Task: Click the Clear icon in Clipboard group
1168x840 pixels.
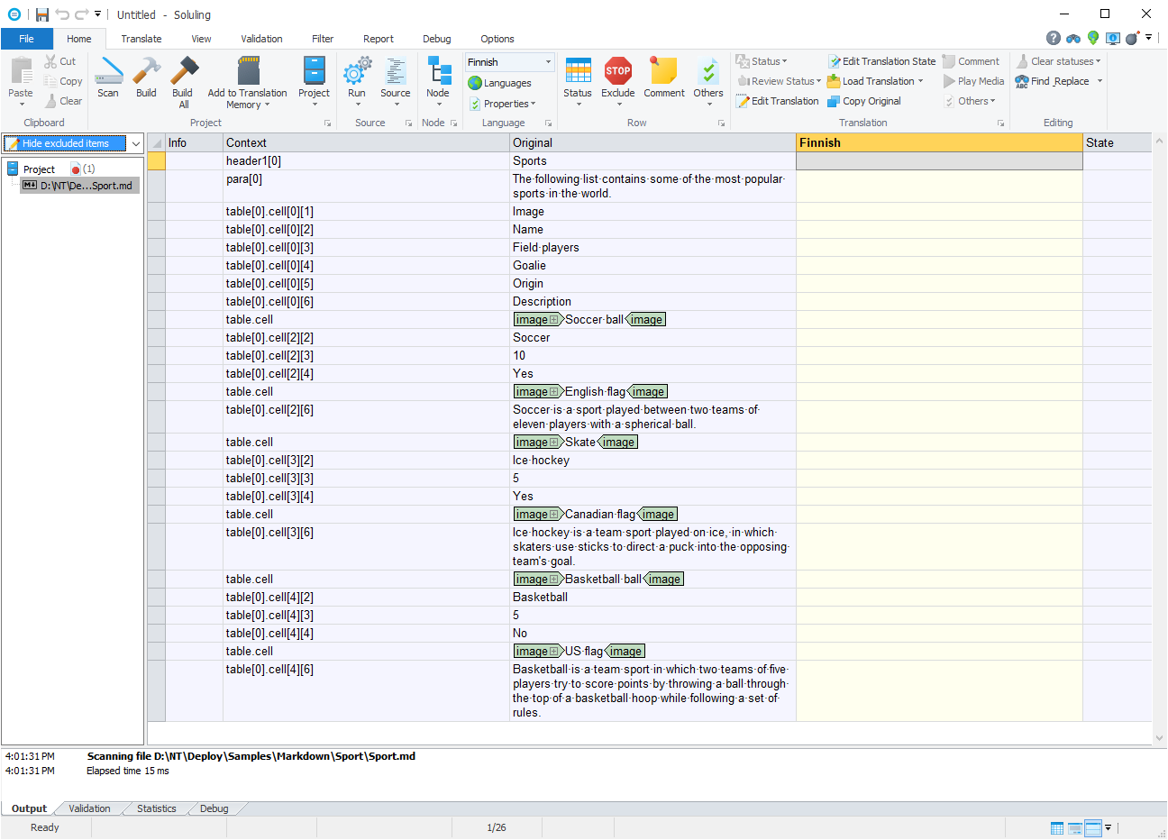Action: tap(50, 101)
